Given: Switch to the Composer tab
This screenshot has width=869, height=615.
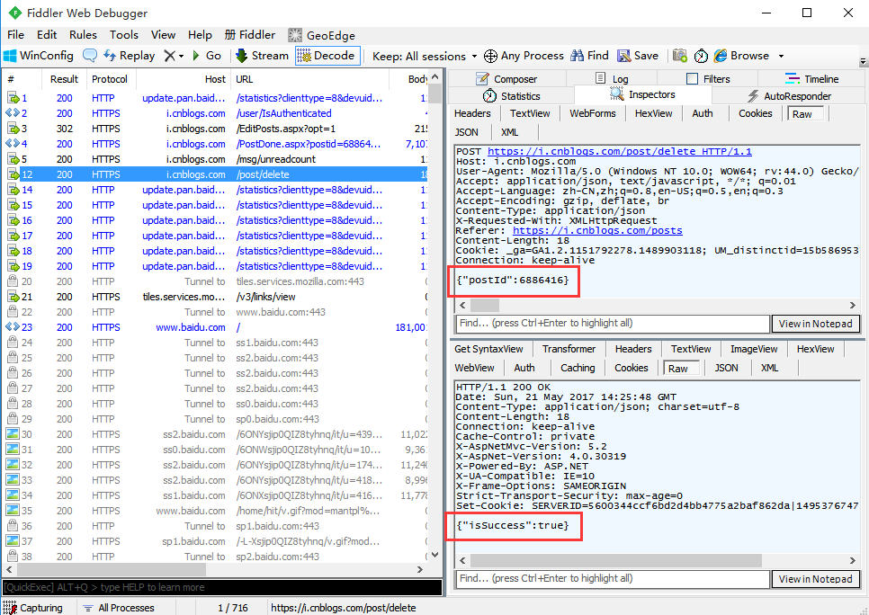Looking at the screenshot, I should [x=506, y=79].
